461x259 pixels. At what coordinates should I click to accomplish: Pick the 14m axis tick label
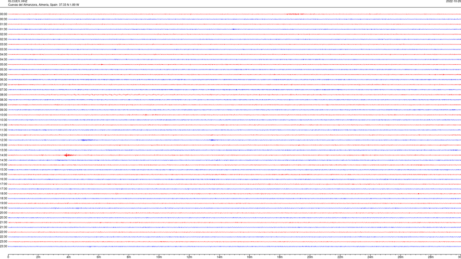tap(219, 257)
